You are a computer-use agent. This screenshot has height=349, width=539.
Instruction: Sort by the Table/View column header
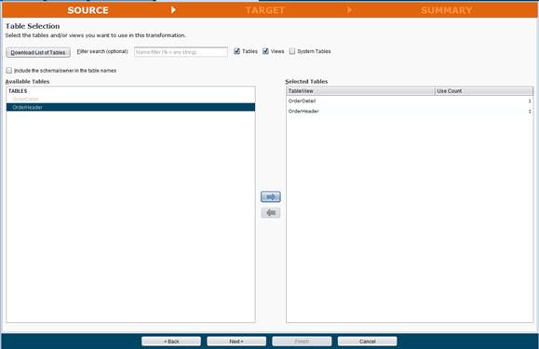pos(360,91)
